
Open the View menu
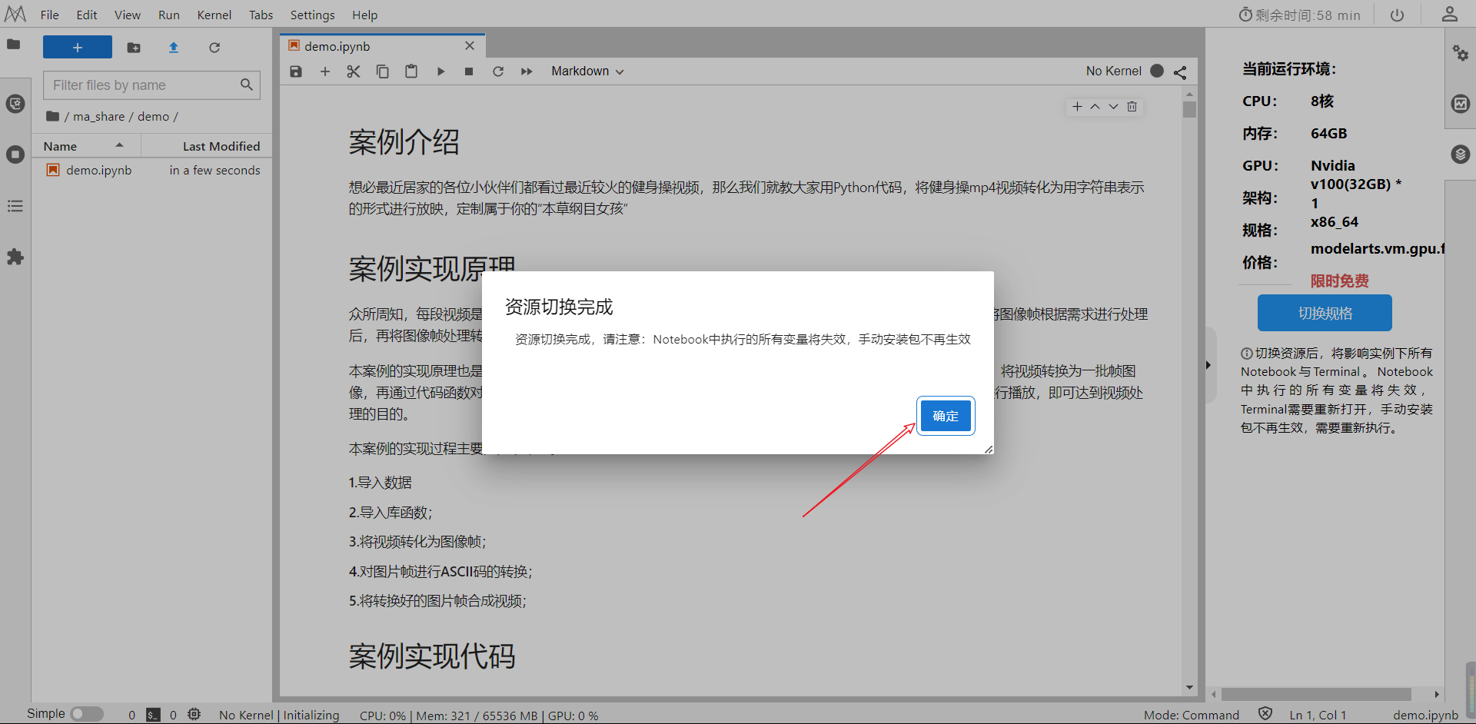[128, 15]
